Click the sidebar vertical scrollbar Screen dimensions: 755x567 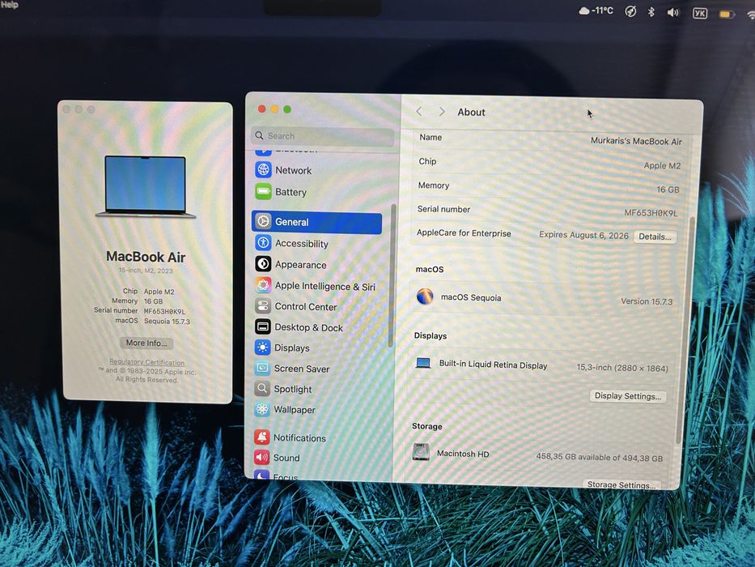click(x=392, y=275)
